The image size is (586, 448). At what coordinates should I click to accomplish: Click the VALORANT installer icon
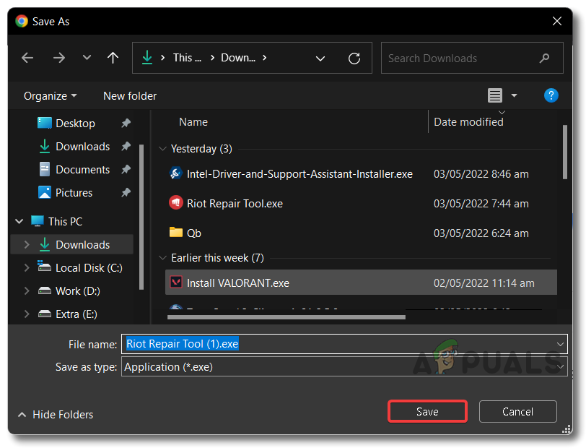(175, 282)
